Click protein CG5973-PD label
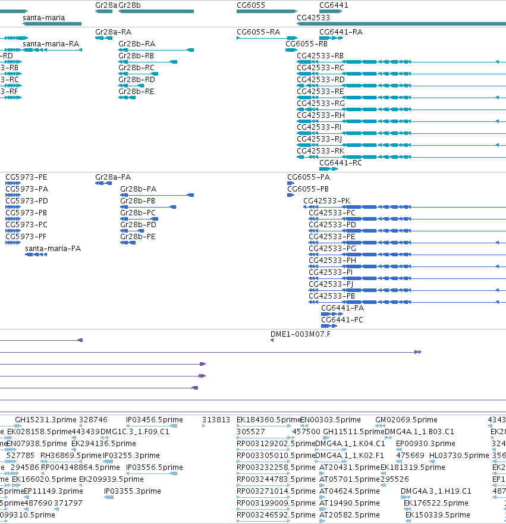 tap(27, 201)
